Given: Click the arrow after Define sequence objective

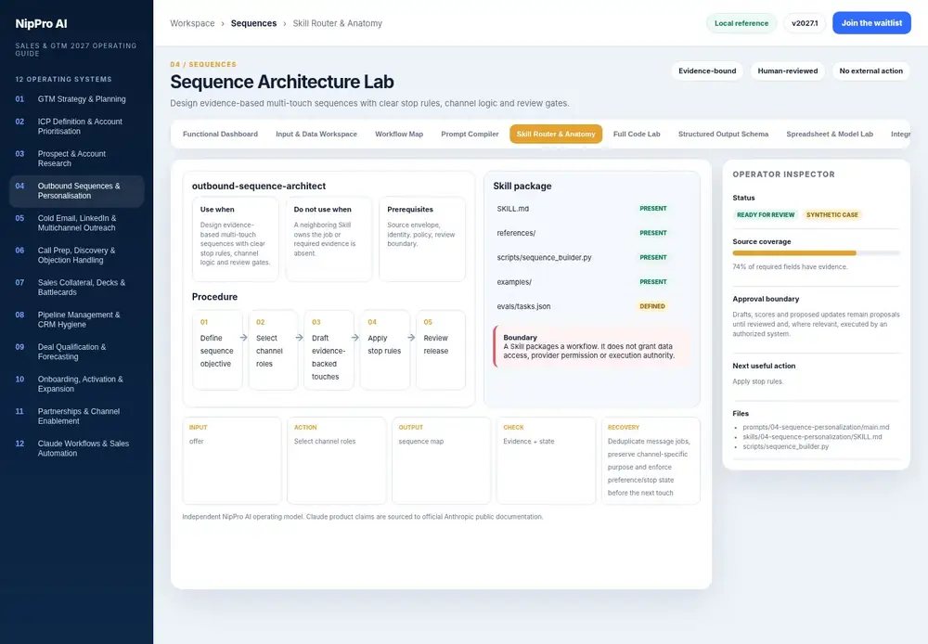Looking at the screenshot, I should click(243, 338).
